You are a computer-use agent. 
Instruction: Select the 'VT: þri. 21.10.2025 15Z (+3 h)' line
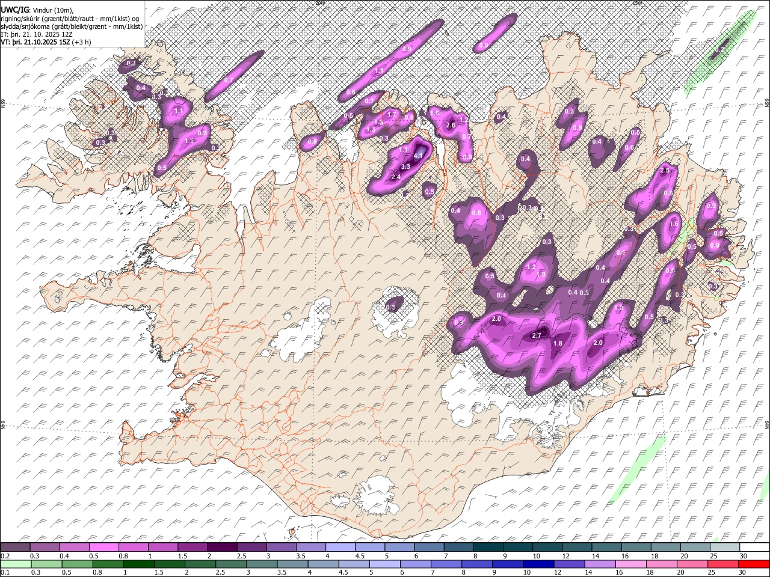pos(46,42)
